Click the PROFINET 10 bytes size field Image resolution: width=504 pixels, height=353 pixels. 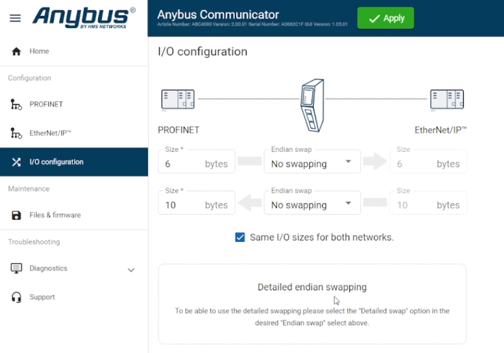[x=196, y=203]
